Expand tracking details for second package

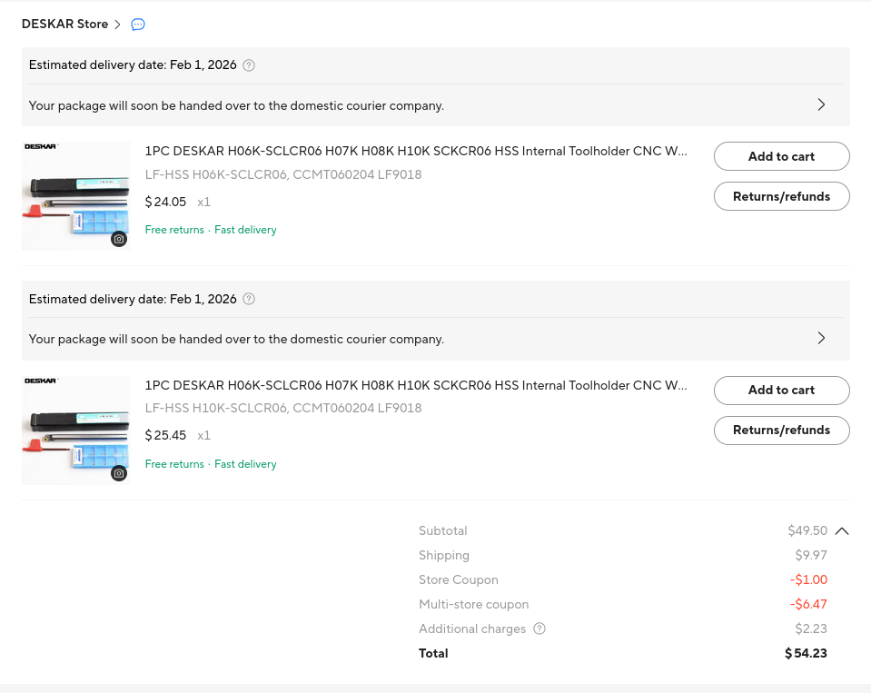point(821,338)
